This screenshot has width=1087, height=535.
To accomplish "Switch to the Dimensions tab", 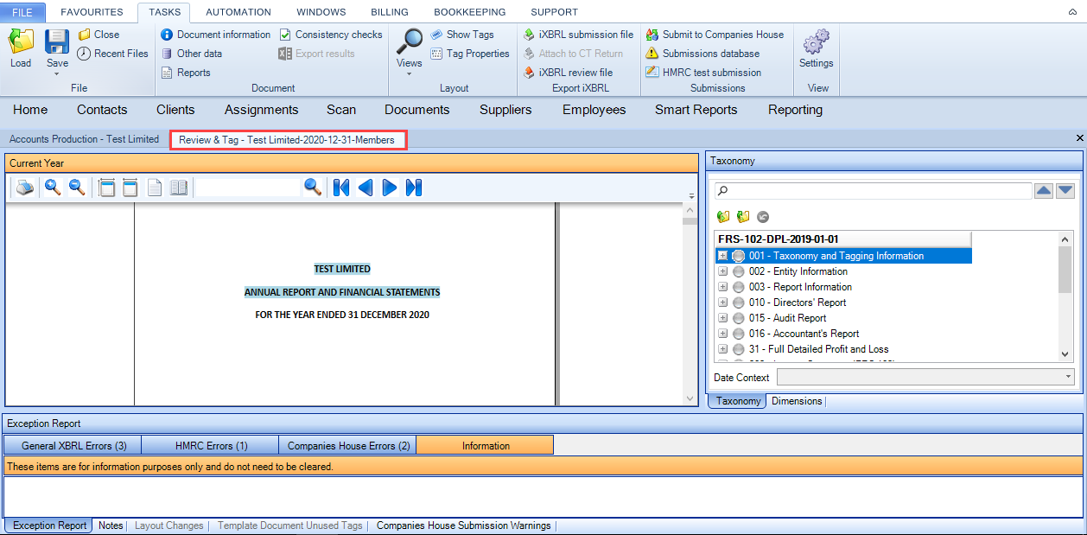I will click(x=797, y=401).
